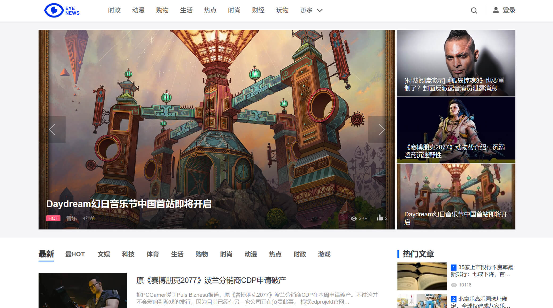The height and width of the screenshot is (308, 553).
Task: Open the 孤岛惊魂3 side card
Action: (x=456, y=63)
